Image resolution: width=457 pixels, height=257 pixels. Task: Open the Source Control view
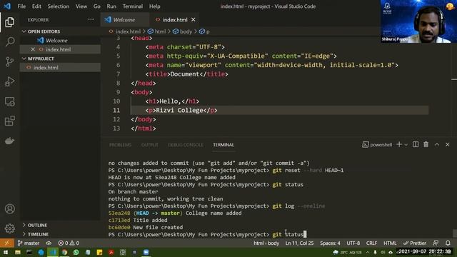(x=9, y=61)
